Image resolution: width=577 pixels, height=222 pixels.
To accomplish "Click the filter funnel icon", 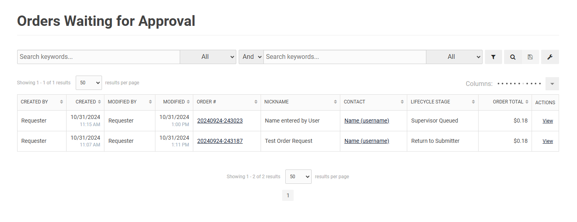I will click(493, 57).
